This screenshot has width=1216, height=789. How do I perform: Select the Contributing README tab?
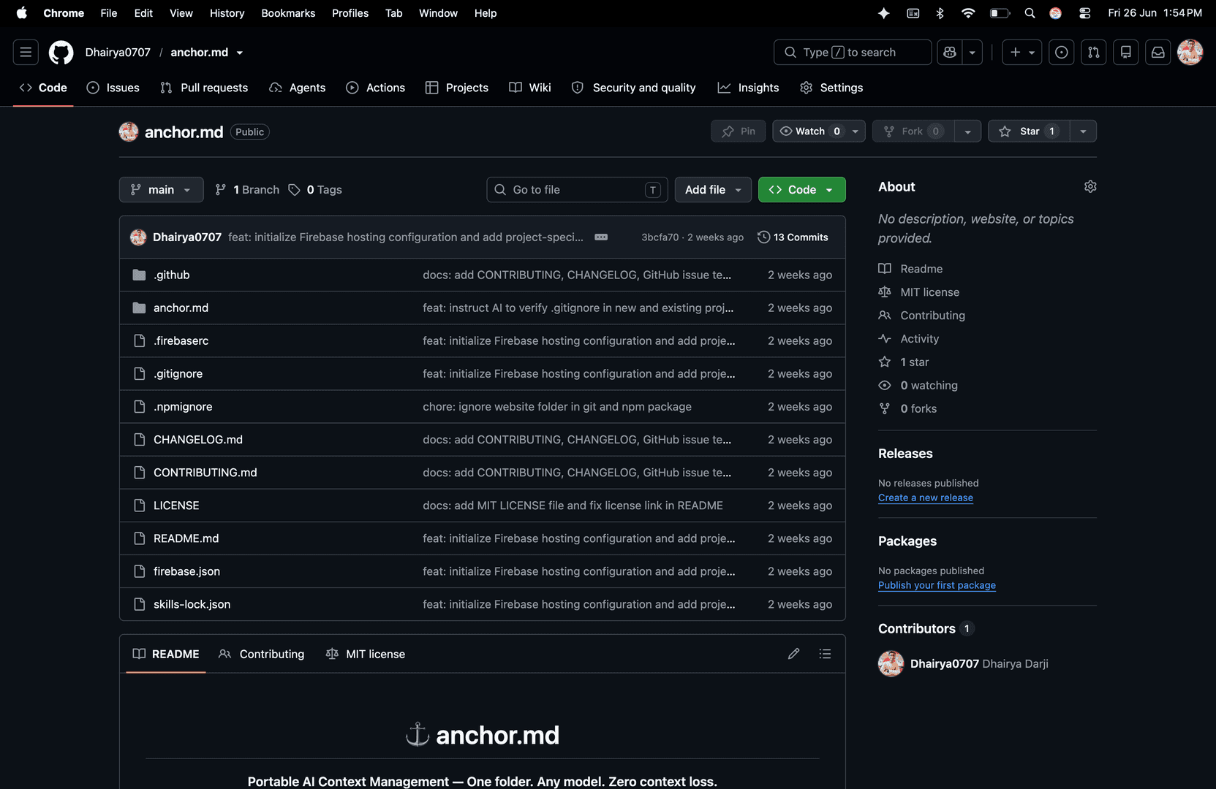[261, 654]
